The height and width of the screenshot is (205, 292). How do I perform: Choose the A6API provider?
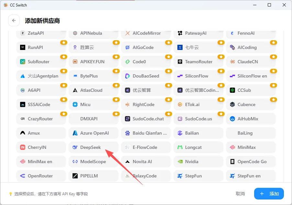tap(41, 90)
